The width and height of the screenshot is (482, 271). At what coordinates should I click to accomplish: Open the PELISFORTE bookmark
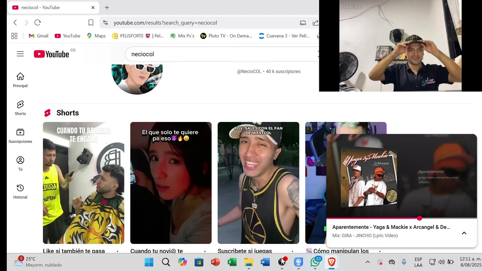click(138, 36)
